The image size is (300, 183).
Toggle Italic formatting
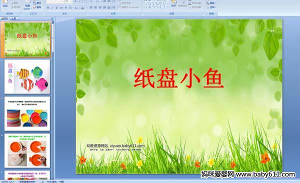[52, 7]
